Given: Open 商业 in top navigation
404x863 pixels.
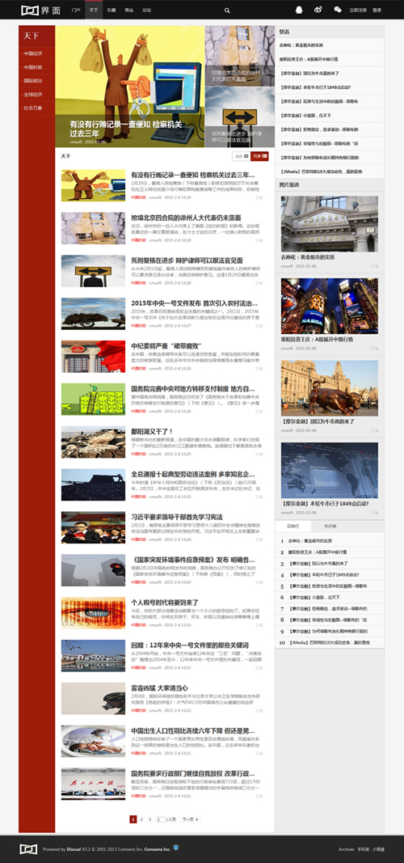Looking at the screenshot, I should (x=128, y=10).
